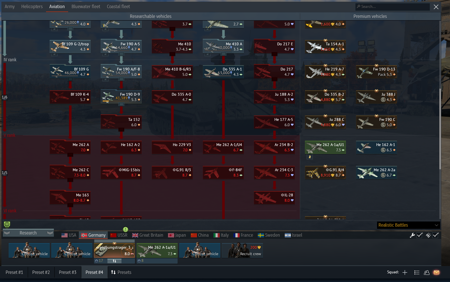
Task: Toggle the automatic repair checkbox
Action: (420, 235)
